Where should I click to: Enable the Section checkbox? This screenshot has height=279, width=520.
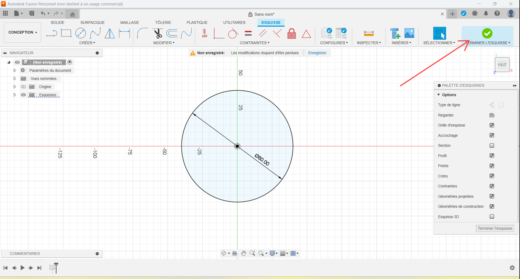(x=492, y=145)
